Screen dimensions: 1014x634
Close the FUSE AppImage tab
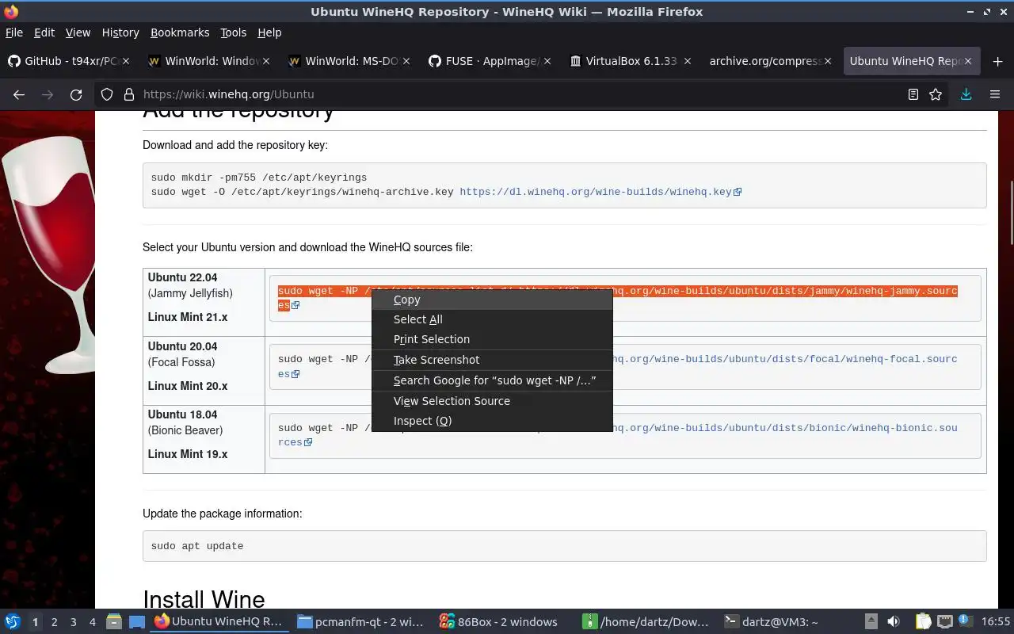[547, 61]
